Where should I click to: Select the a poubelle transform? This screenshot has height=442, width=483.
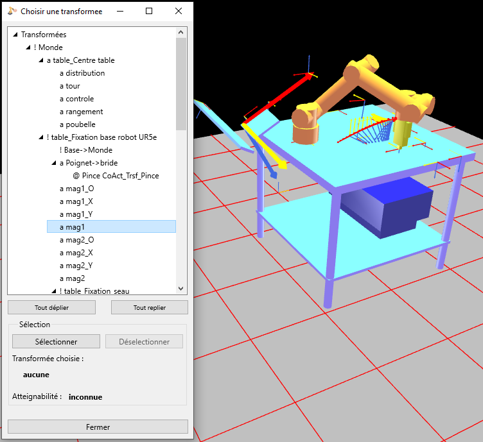(77, 124)
